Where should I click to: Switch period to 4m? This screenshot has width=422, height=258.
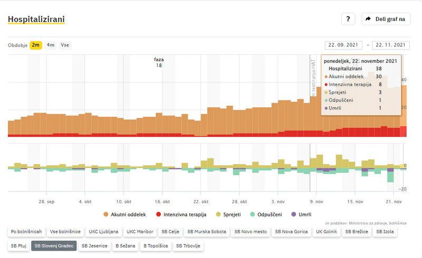[51, 45]
